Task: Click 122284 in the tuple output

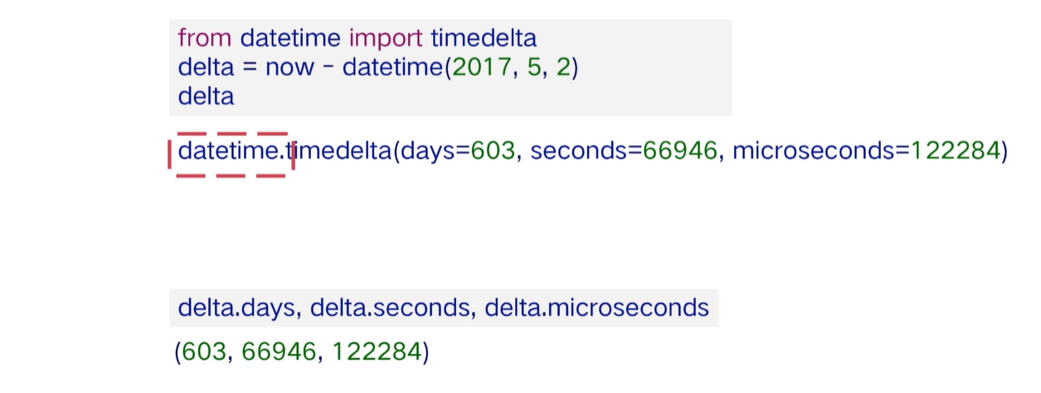Action: 377,352
